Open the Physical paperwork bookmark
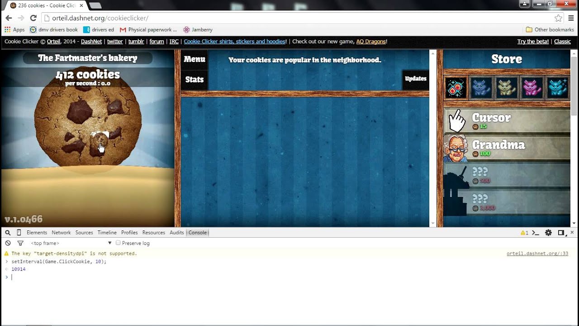Screen dimensions: 579x326 click(x=148, y=29)
